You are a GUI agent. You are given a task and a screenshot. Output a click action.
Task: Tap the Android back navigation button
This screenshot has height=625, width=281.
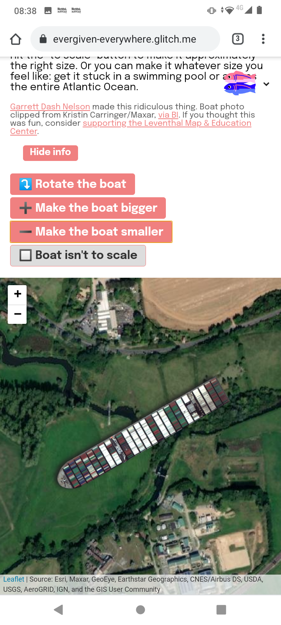[x=59, y=610]
